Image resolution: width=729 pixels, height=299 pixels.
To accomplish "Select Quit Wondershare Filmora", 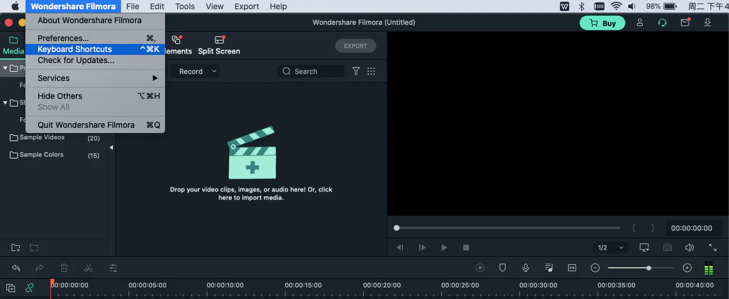I will [x=96, y=125].
